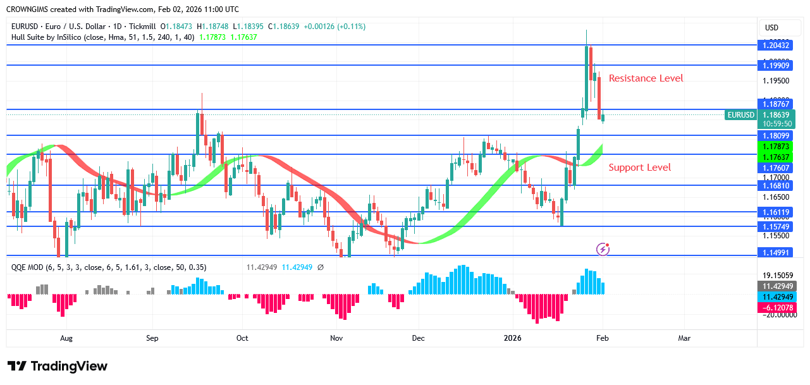Select the 2026 label on the time axis
The height and width of the screenshot is (385, 810).
coord(512,338)
